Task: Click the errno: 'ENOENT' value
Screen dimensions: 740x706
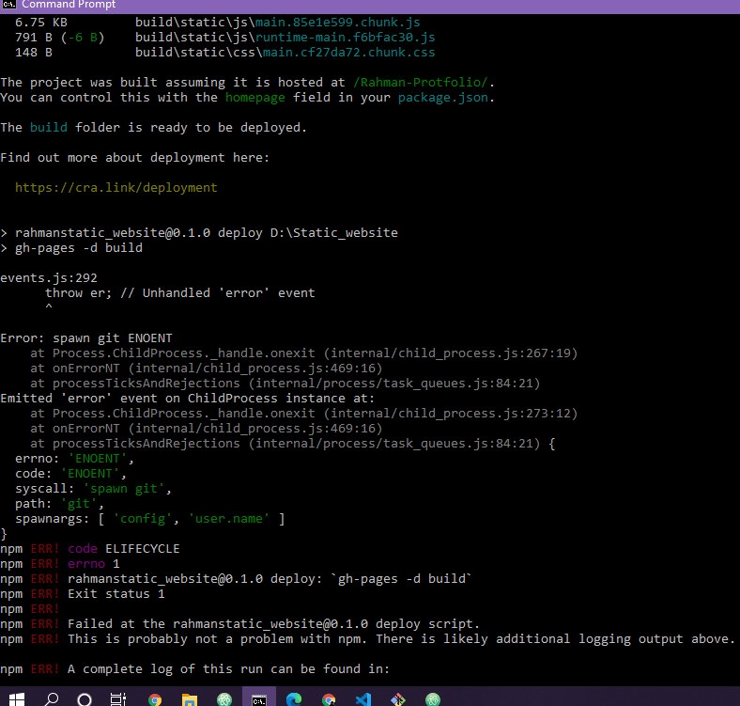Action: point(98,459)
